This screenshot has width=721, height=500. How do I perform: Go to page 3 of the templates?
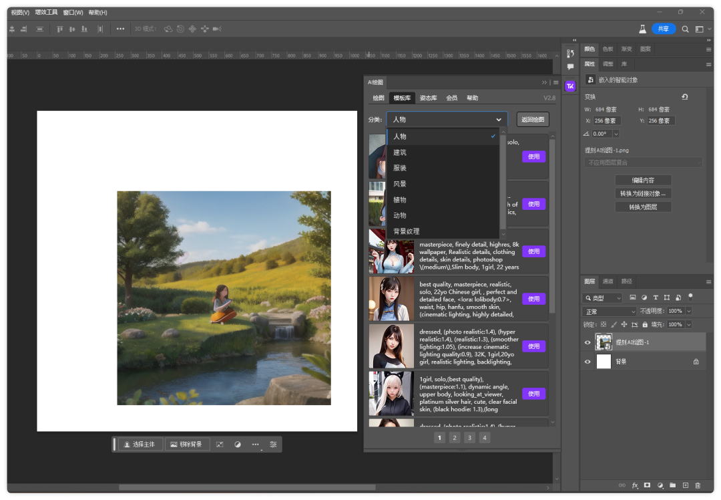coord(469,438)
